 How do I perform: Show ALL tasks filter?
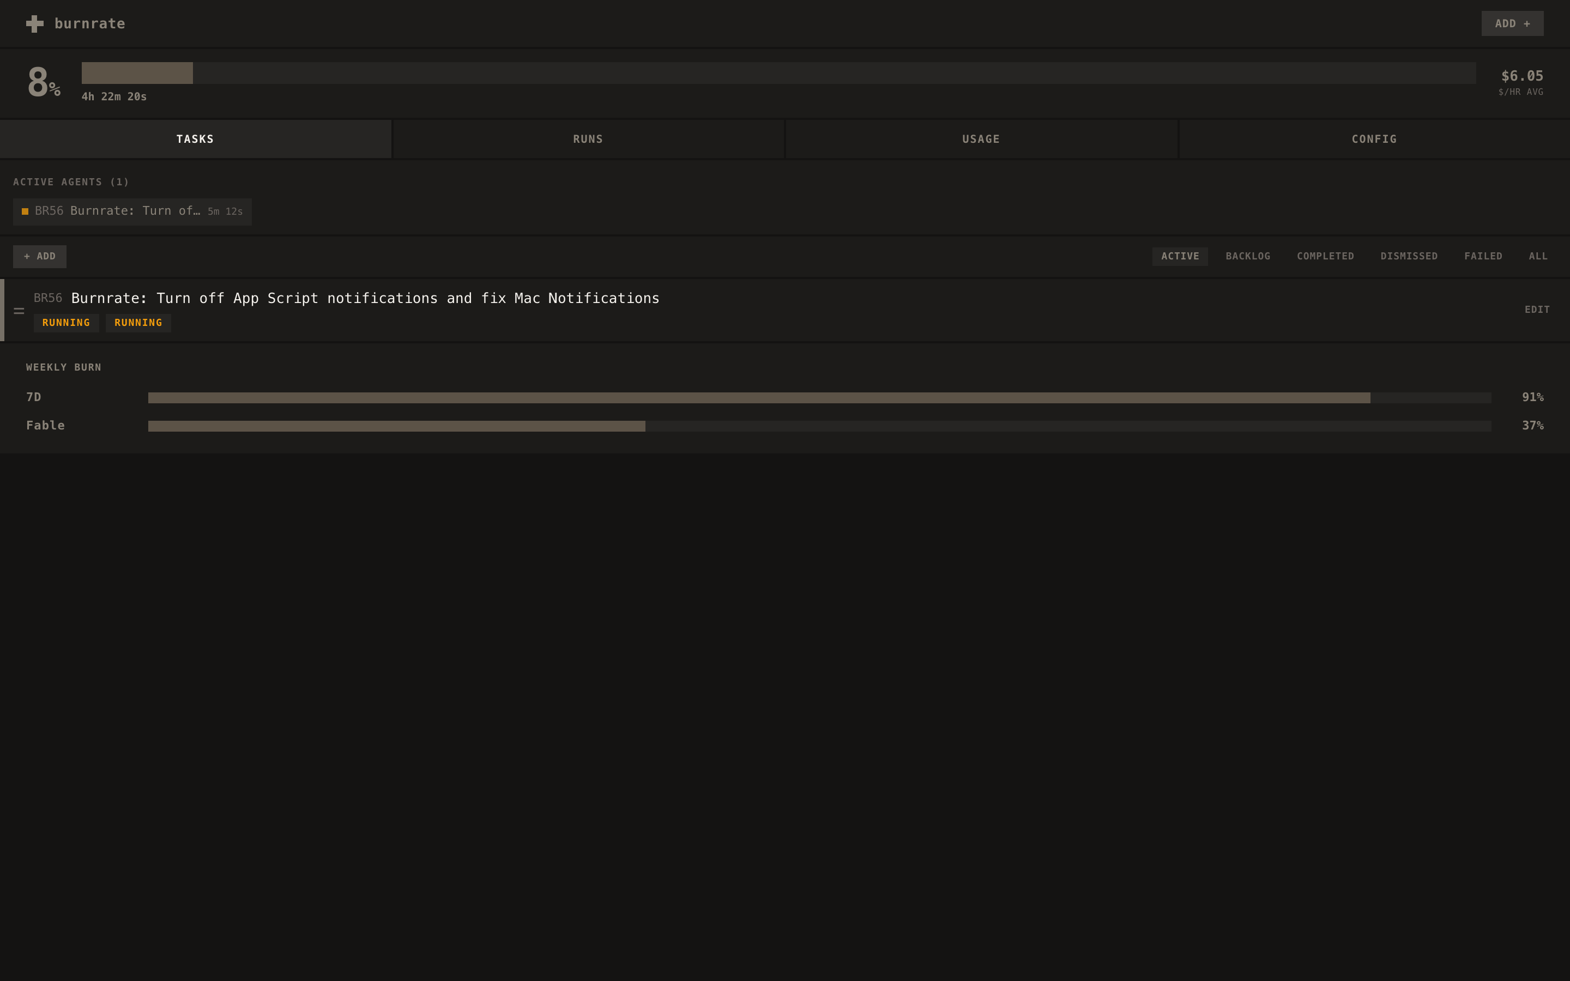1537,256
